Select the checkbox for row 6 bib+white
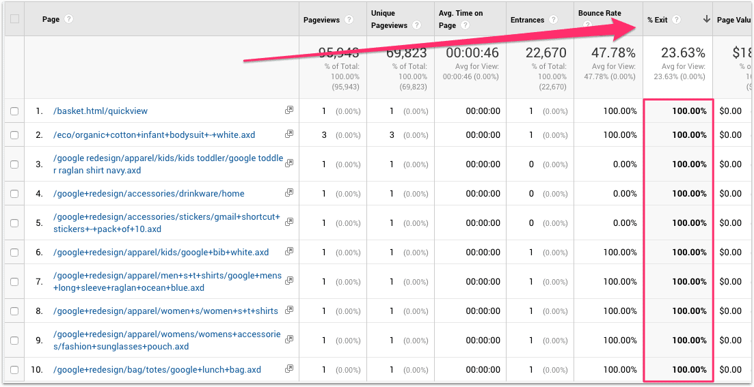The width and height of the screenshot is (754, 387). [x=14, y=253]
